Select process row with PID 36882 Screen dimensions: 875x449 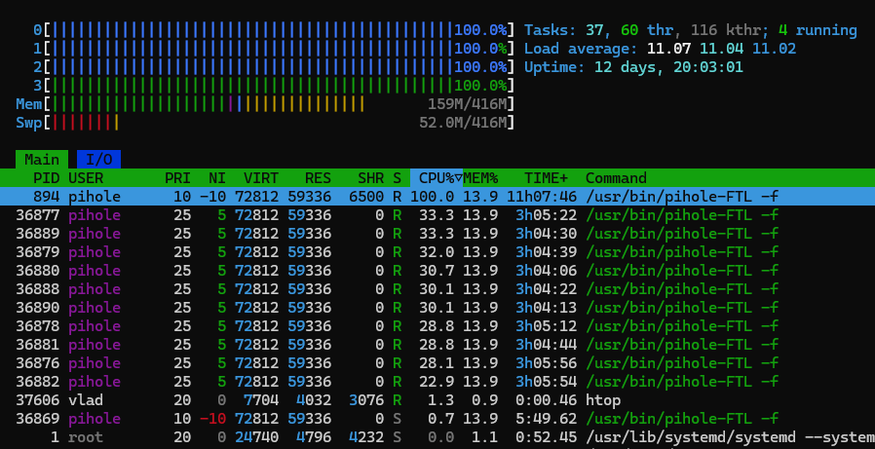pos(437,382)
